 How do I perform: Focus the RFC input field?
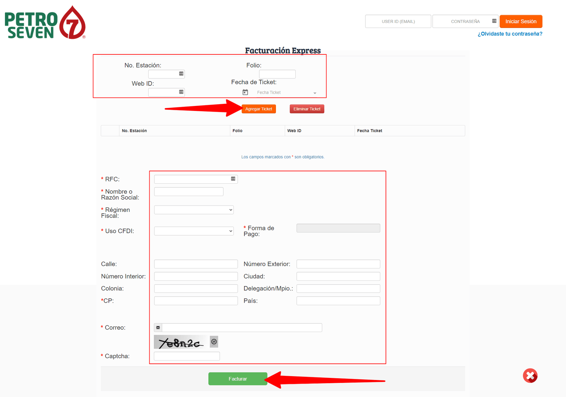(x=196, y=179)
